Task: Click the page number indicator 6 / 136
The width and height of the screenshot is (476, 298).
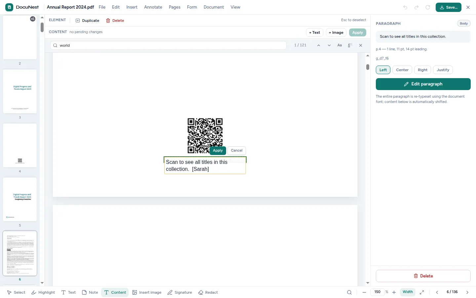Action: click(x=452, y=292)
